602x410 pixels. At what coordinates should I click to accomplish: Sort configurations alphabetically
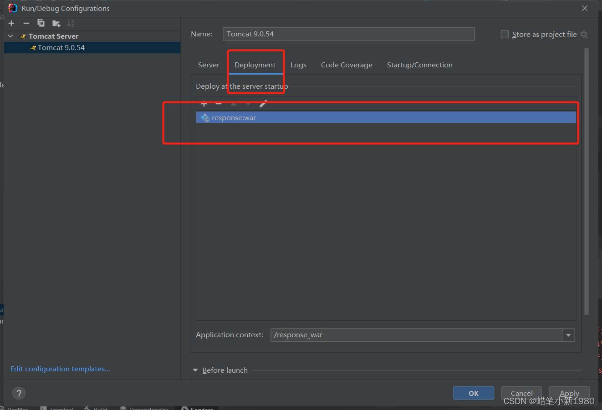click(x=71, y=23)
